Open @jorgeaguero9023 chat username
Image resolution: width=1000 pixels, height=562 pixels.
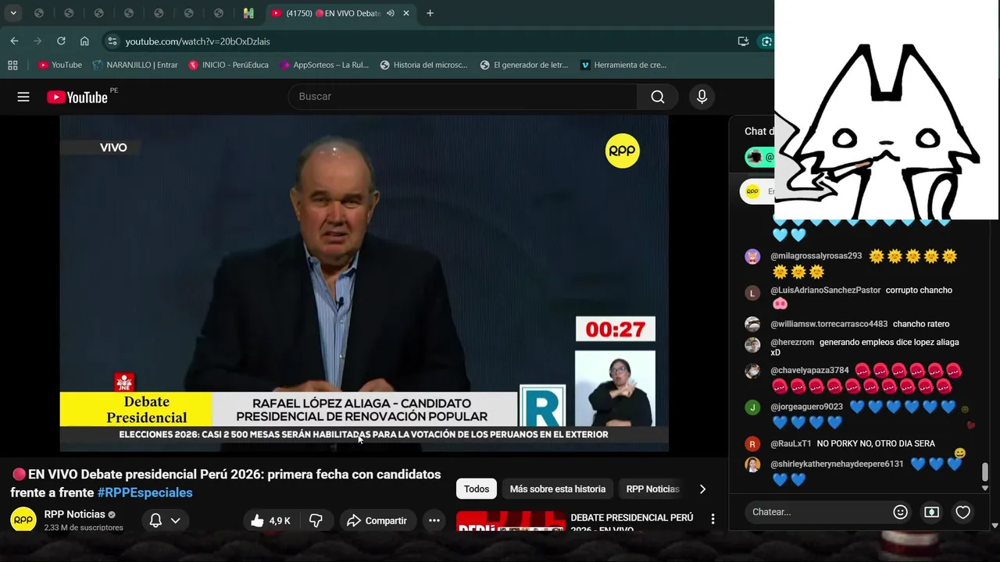point(807,407)
